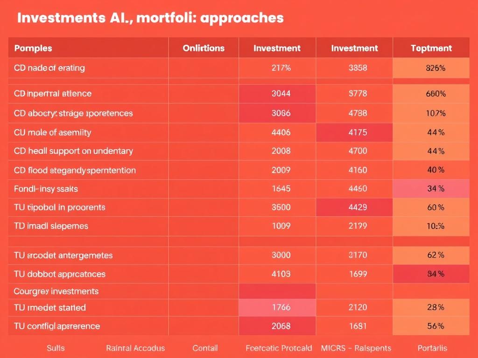Click the 'Fondl-insy ssalts' row label
This screenshot has height=358, width=478.
[46, 189]
